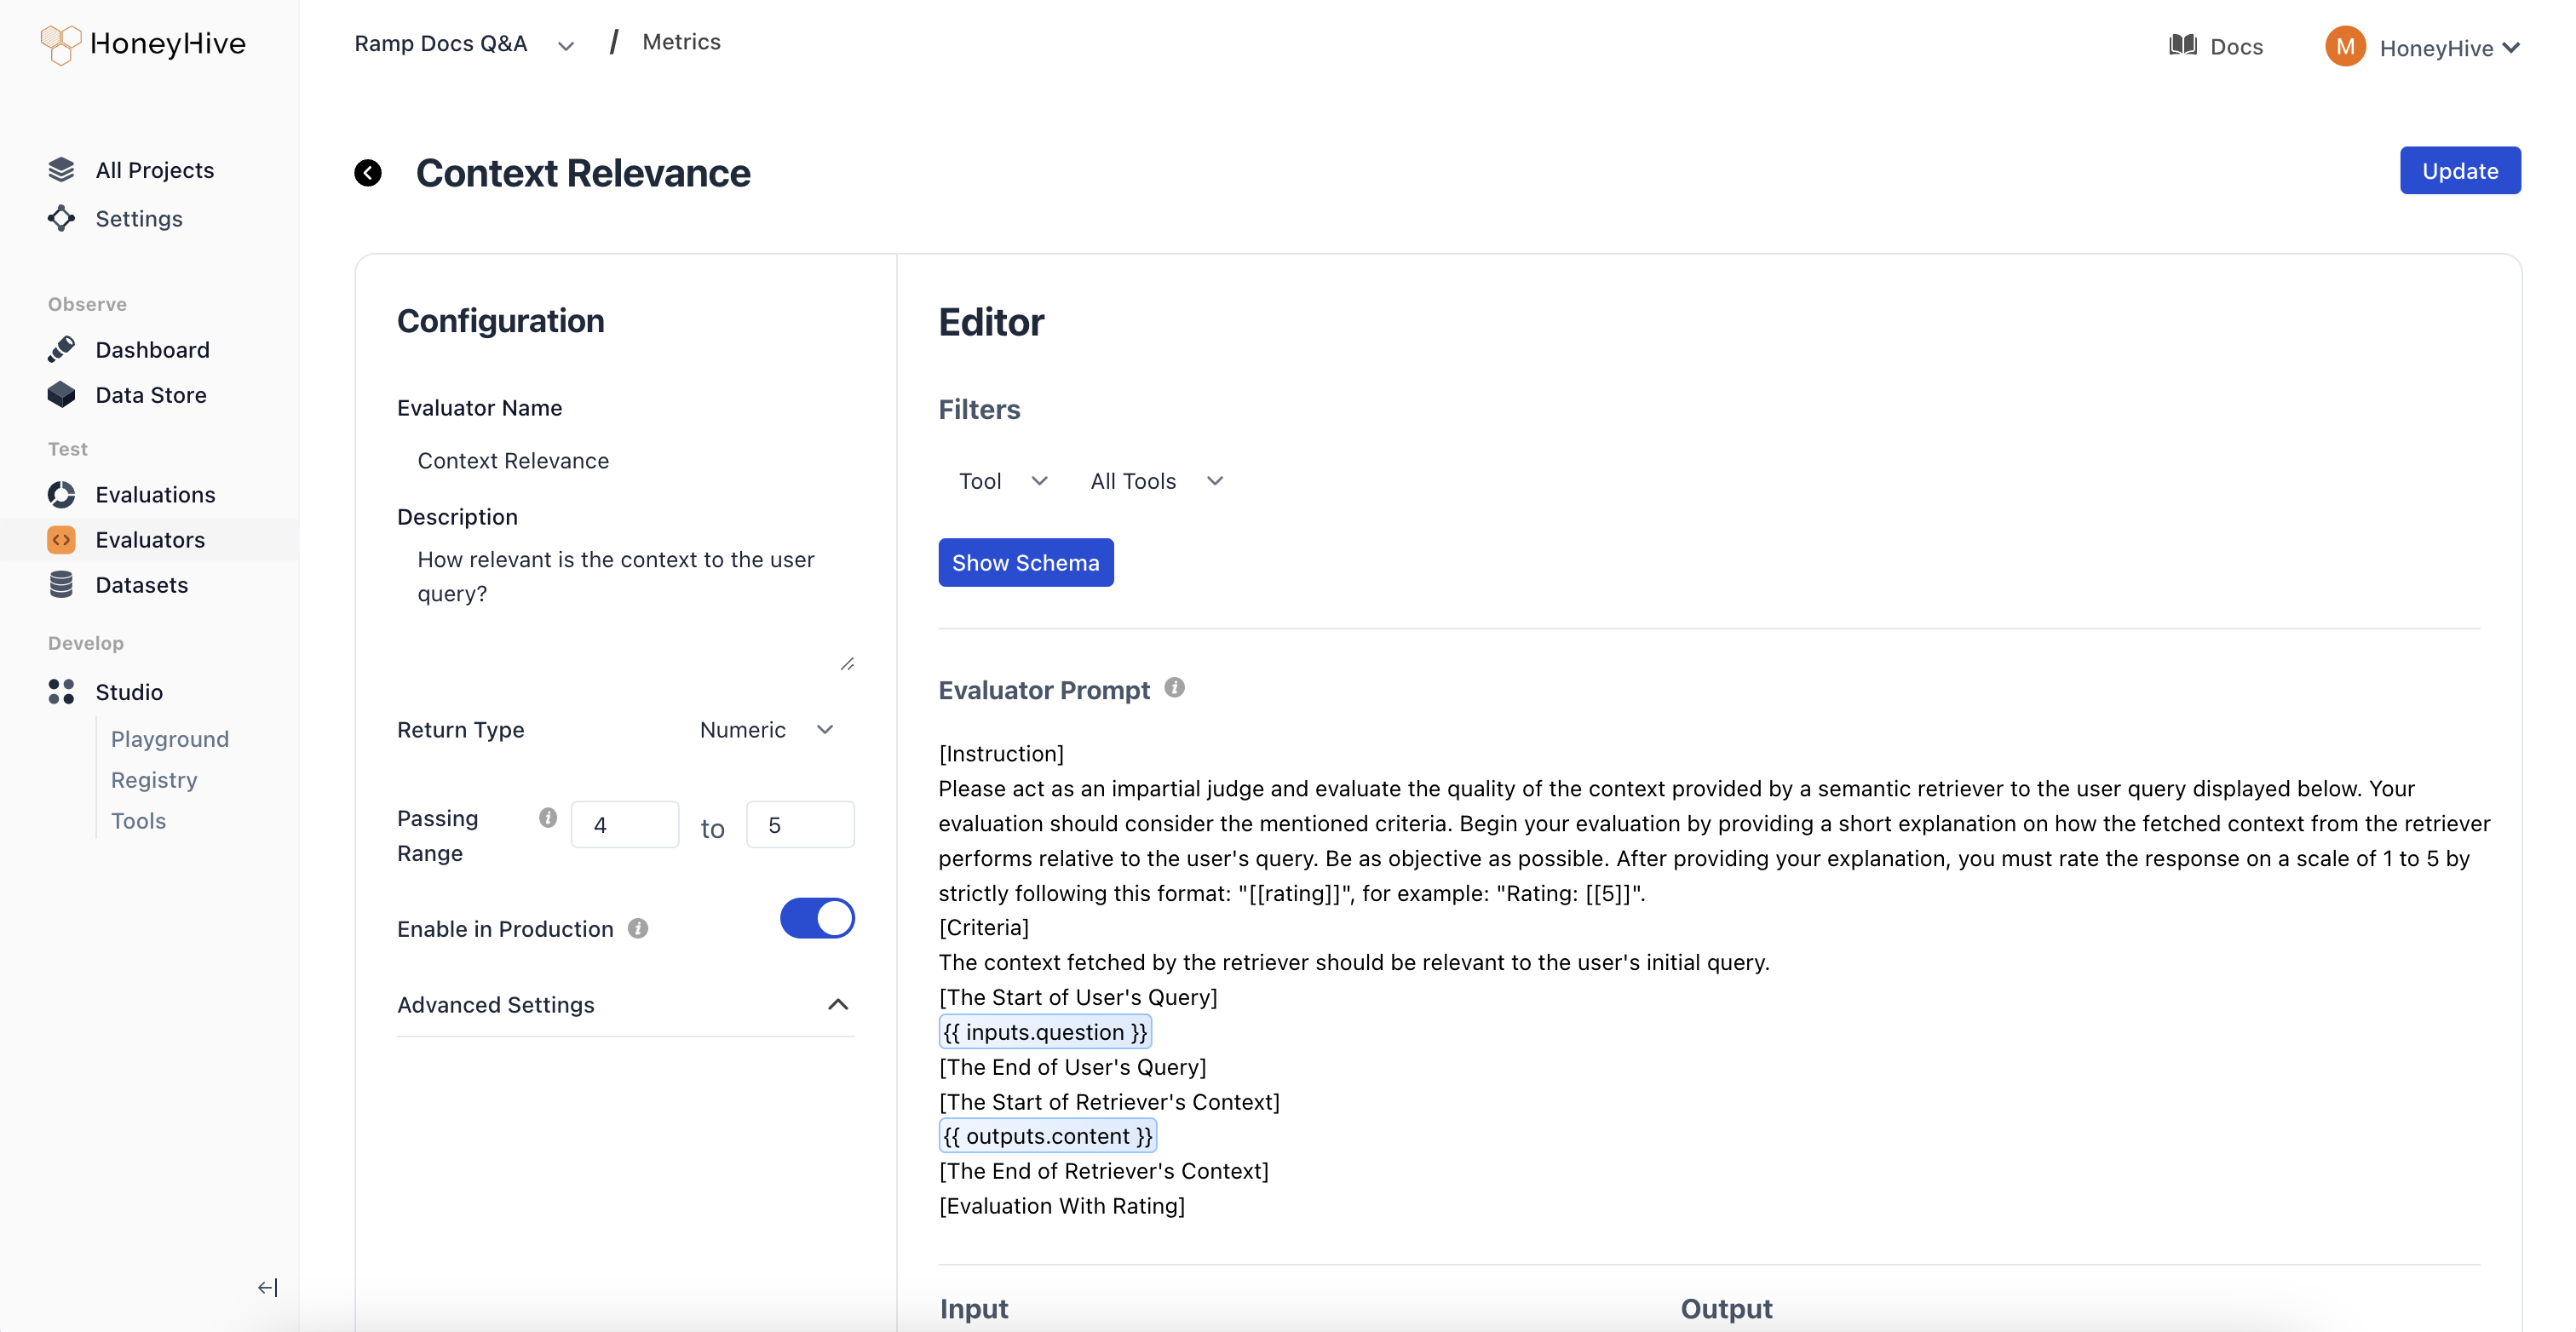The image size is (2576, 1332).
Task: Click the Datasets database icon
Action: 61,584
